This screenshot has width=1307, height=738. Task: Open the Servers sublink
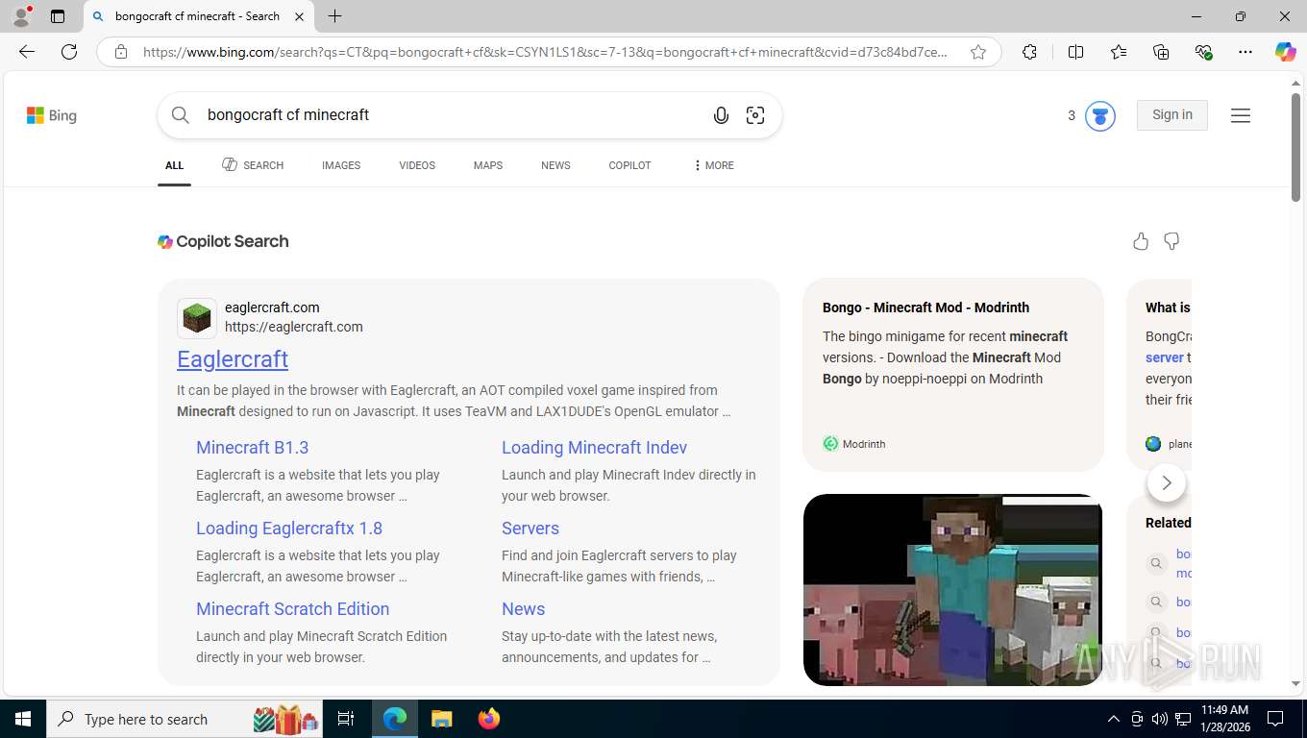coord(530,529)
